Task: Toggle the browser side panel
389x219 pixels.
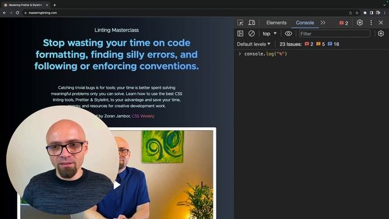Action: pos(371,13)
